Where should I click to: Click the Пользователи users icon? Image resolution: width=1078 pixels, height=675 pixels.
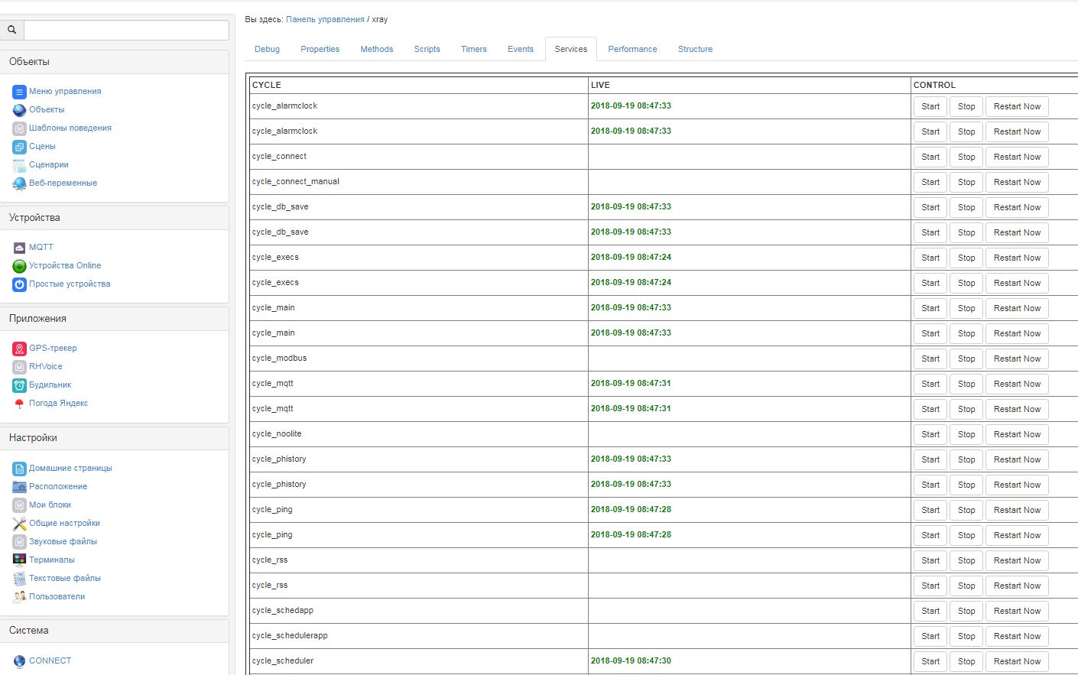19,596
